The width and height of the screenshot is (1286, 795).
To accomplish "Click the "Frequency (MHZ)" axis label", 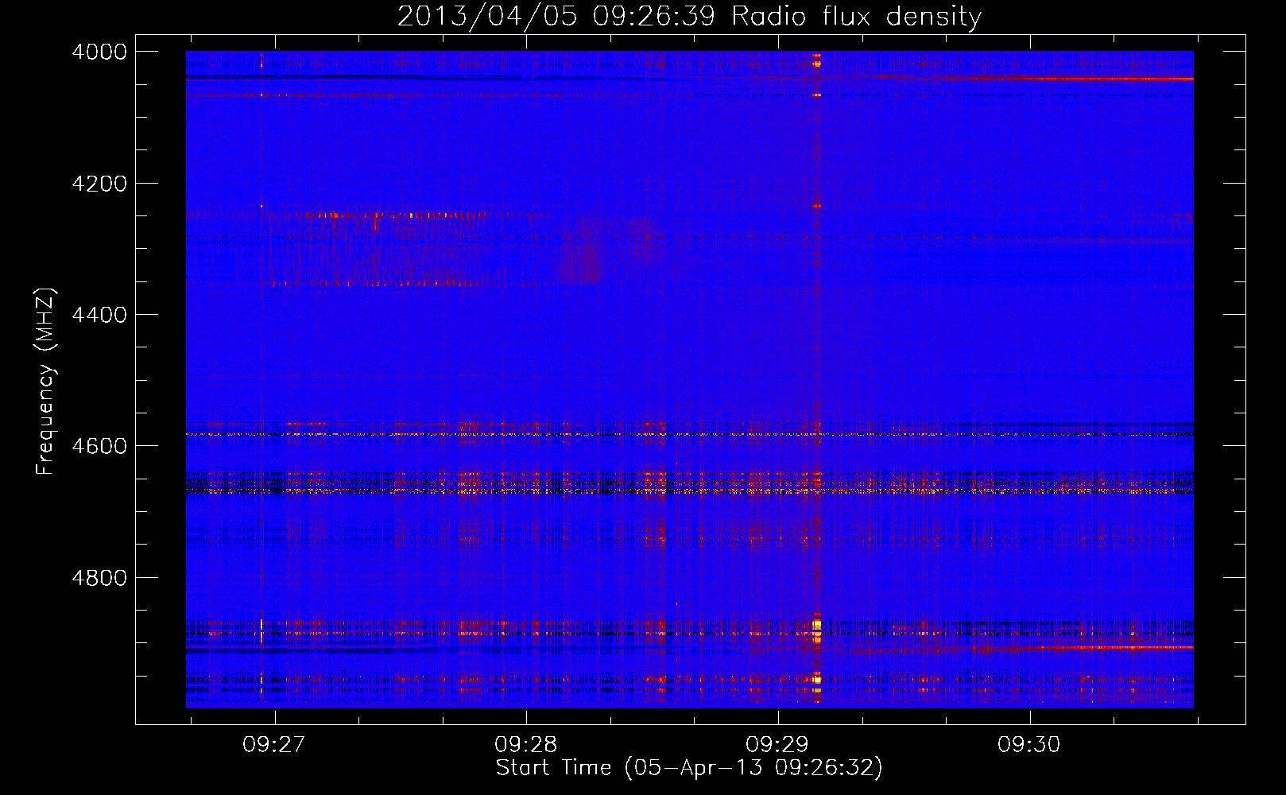I will tap(46, 382).
